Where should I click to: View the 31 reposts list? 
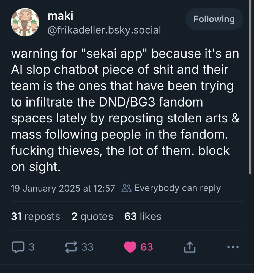click(35, 217)
